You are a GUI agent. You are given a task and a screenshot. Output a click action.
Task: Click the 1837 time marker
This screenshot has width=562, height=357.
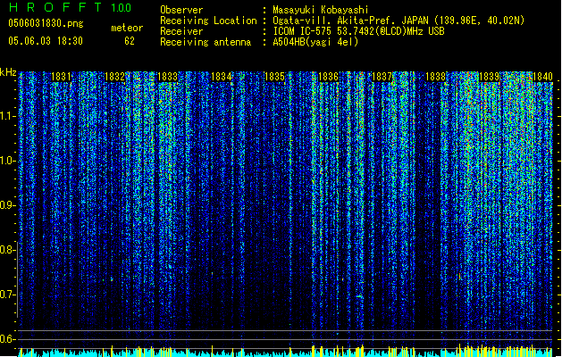tap(382, 77)
